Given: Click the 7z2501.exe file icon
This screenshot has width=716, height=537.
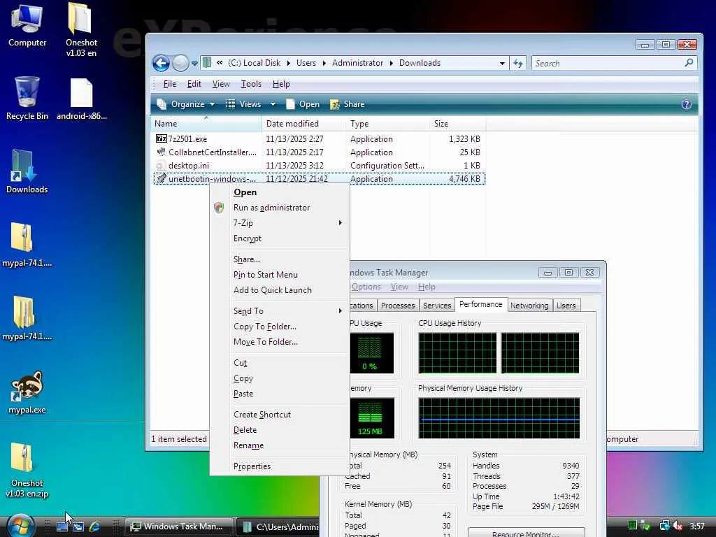Looking at the screenshot, I should 161,138.
